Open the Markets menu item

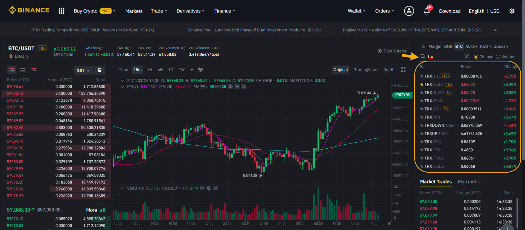click(134, 11)
